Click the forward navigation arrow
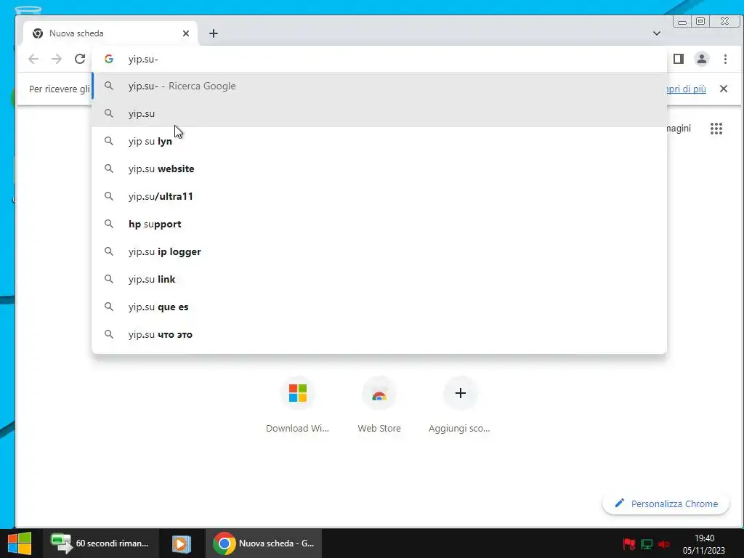744x558 pixels. (57, 59)
